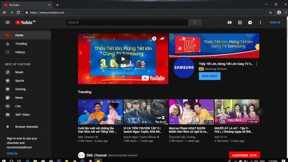Click the Samsung round channel logo
The width and height of the screenshot is (288, 162).
(x=184, y=68)
